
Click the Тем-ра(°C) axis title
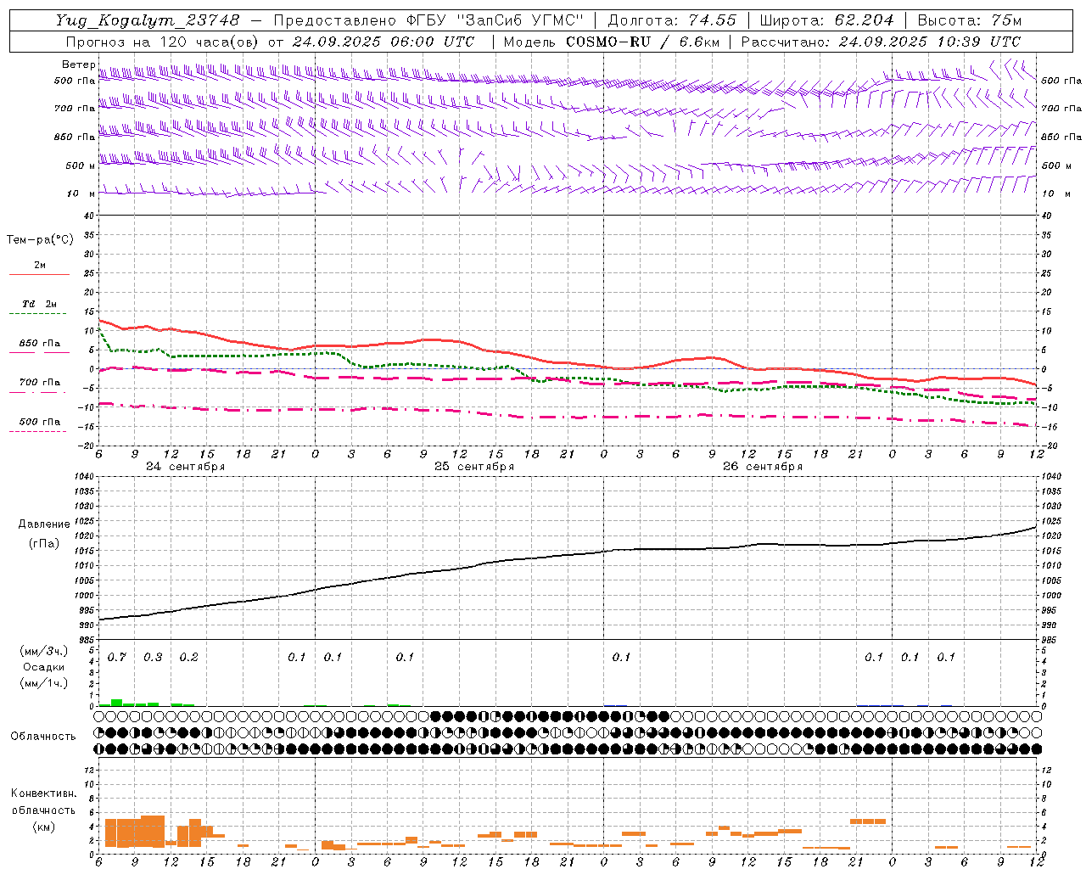click(x=40, y=240)
